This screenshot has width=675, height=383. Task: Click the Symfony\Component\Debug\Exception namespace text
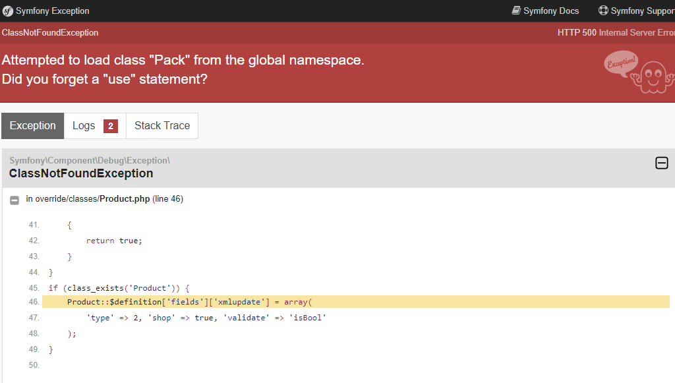click(x=90, y=160)
